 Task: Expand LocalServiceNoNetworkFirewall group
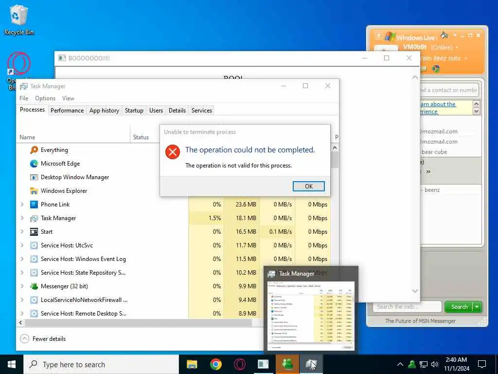click(22, 300)
